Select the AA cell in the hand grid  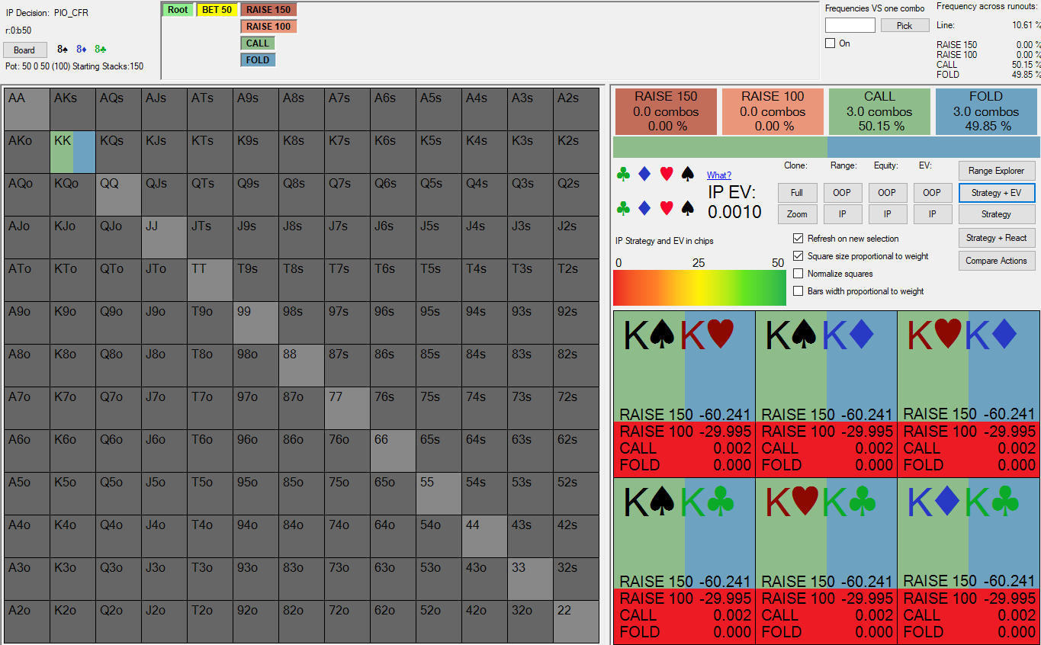[x=27, y=109]
